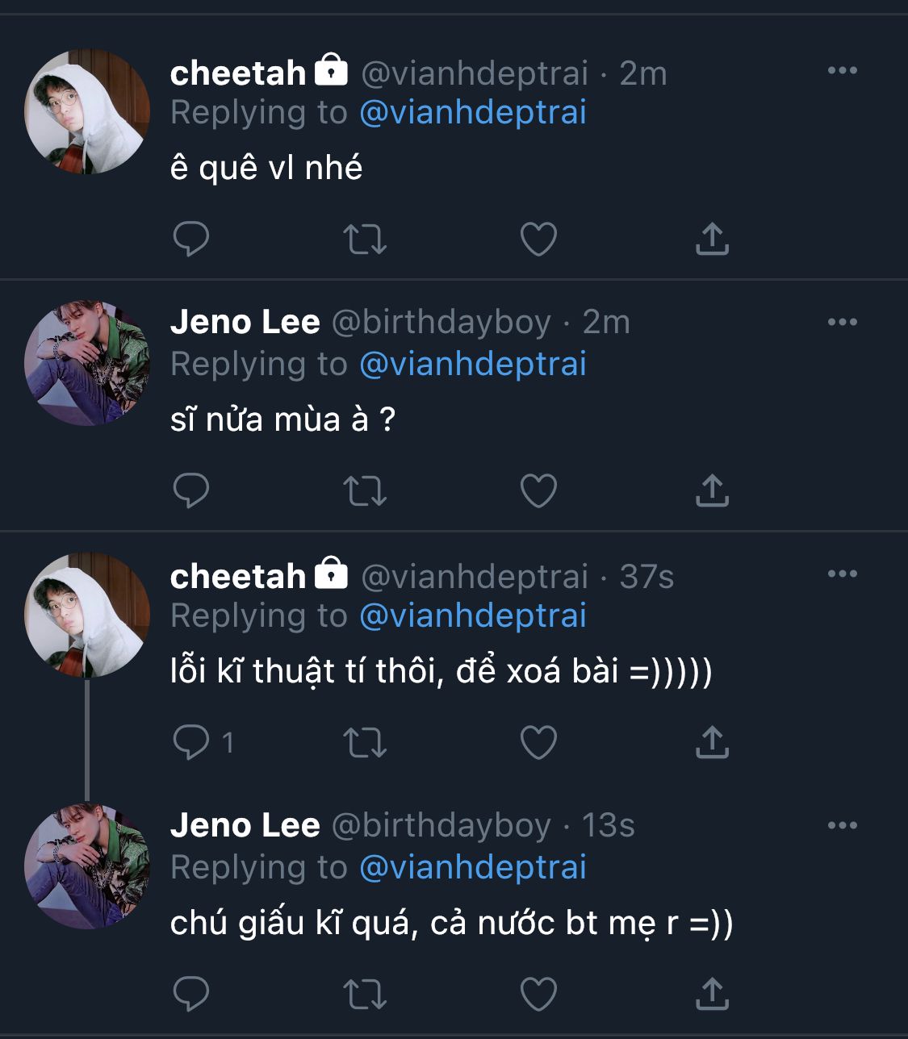Open @vianhdeptrai mention in first tweet
The height and width of the screenshot is (1039, 908).
tap(472, 112)
